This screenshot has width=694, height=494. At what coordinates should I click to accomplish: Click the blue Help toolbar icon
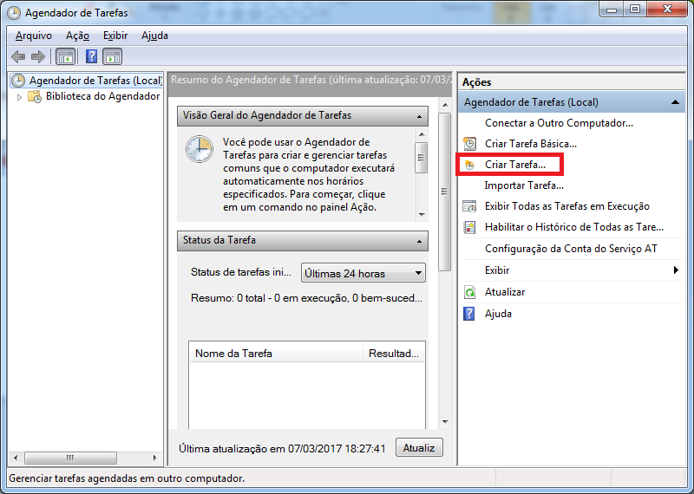tap(91, 57)
